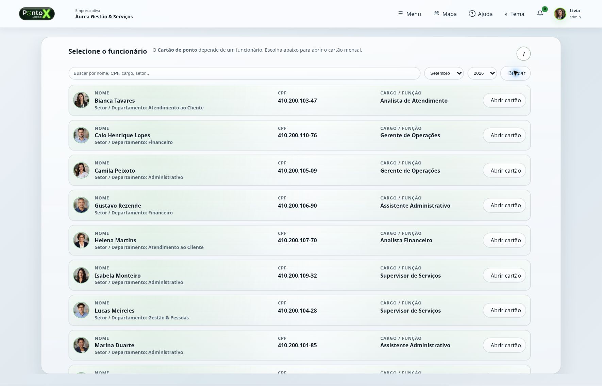Image resolution: width=602 pixels, height=386 pixels.
Task: Click Analista de Atendimento job title
Action: [x=414, y=101]
